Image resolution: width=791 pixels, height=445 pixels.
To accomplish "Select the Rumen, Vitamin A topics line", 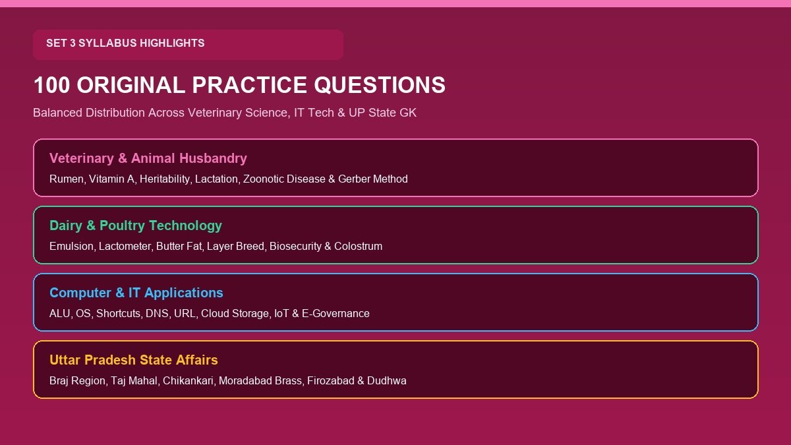I will [x=229, y=179].
